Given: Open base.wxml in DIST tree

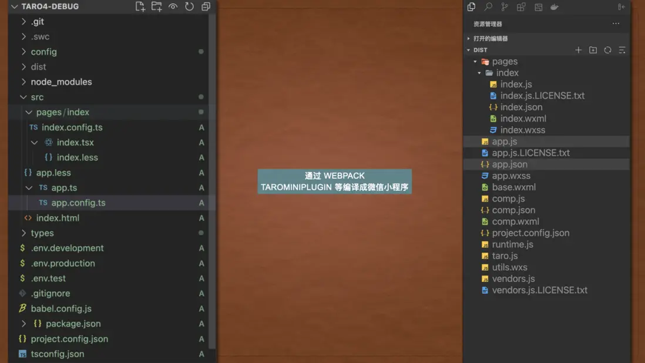Looking at the screenshot, I should [514, 187].
